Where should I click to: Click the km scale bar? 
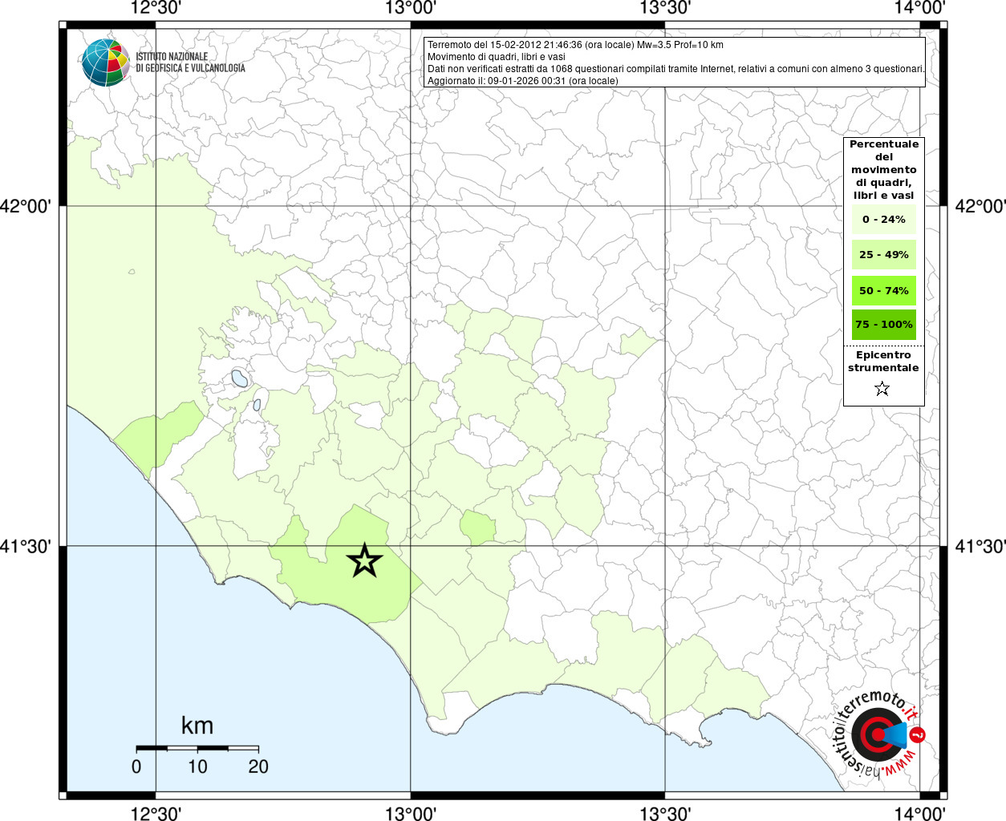(197, 747)
